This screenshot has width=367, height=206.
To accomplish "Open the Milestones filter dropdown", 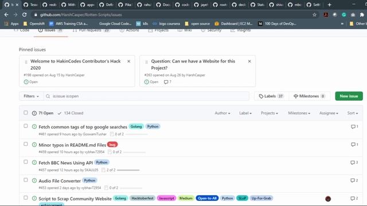I will pyautogui.click(x=299, y=113).
